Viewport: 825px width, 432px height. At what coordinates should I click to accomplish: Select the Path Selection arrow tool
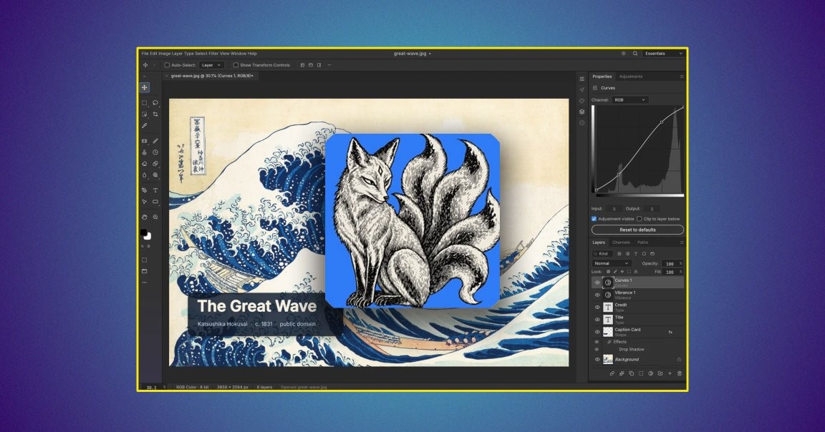point(144,201)
